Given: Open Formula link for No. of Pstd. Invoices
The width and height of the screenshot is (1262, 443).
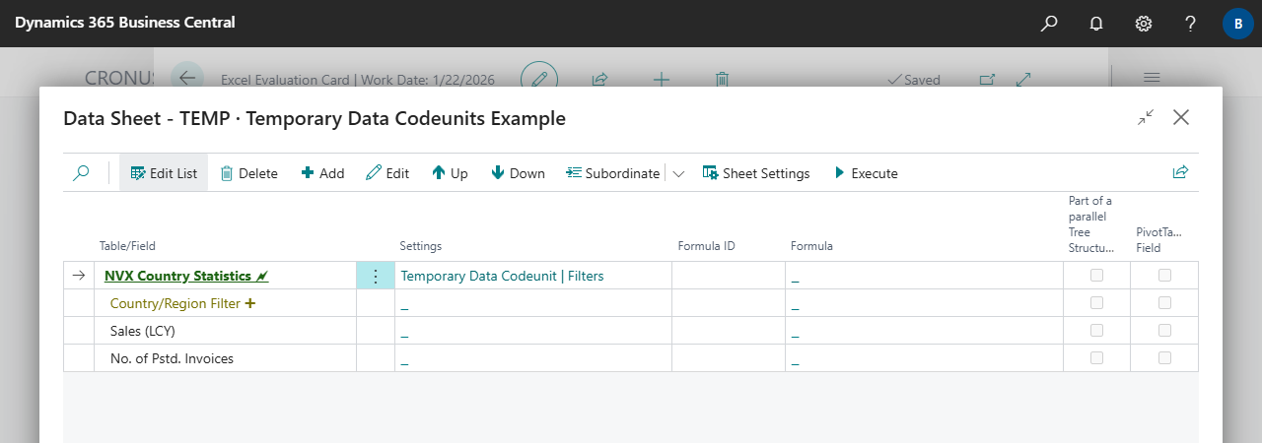Looking at the screenshot, I should (x=795, y=360).
